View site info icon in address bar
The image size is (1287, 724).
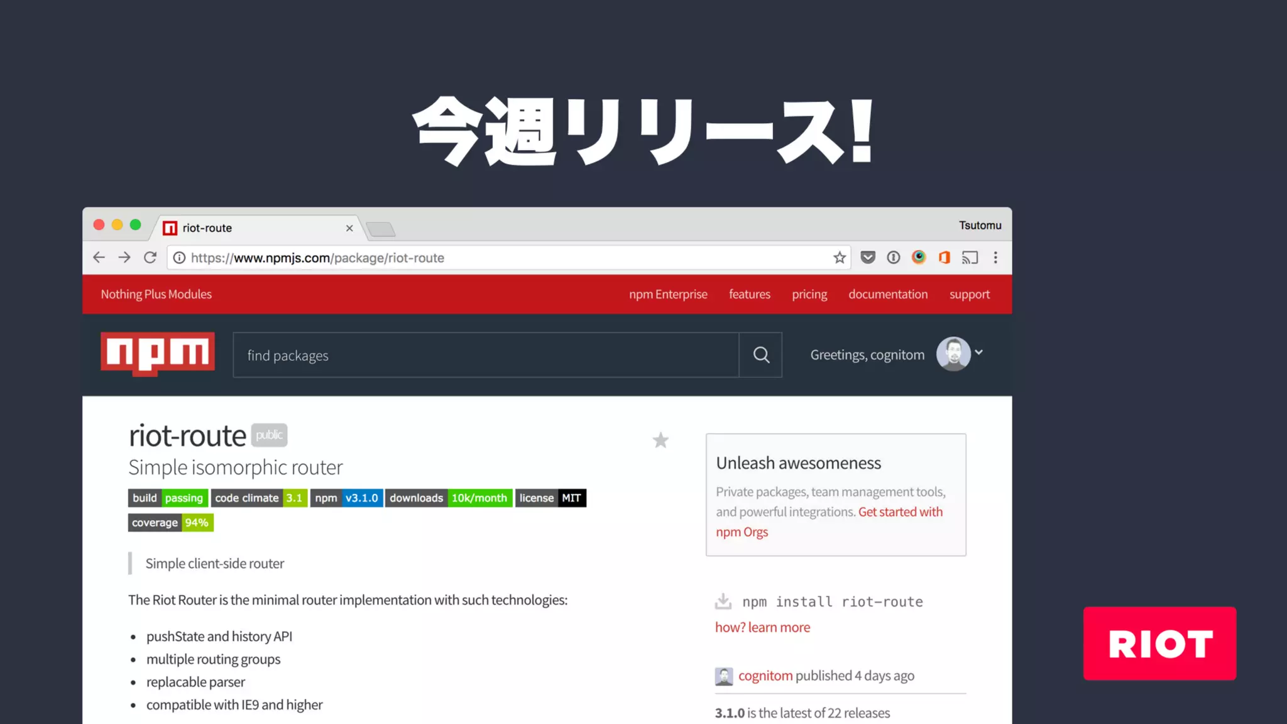coord(179,258)
